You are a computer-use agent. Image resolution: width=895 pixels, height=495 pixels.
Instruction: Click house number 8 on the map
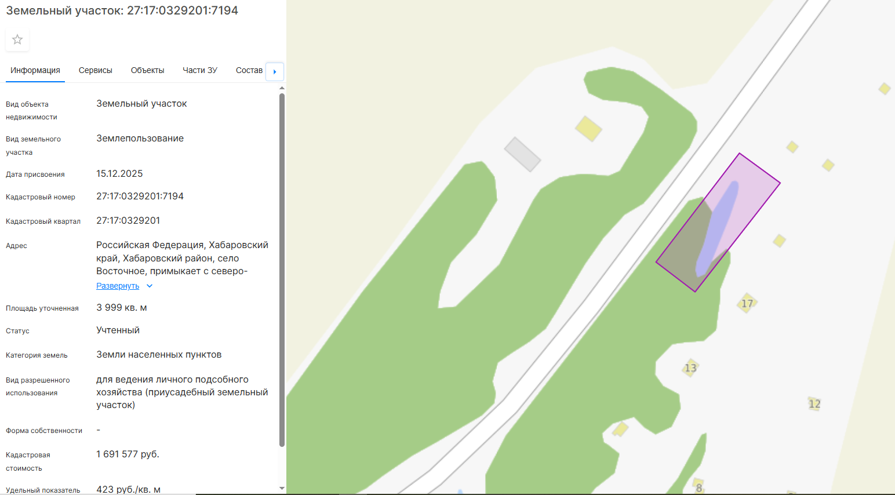(x=699, y=487)
